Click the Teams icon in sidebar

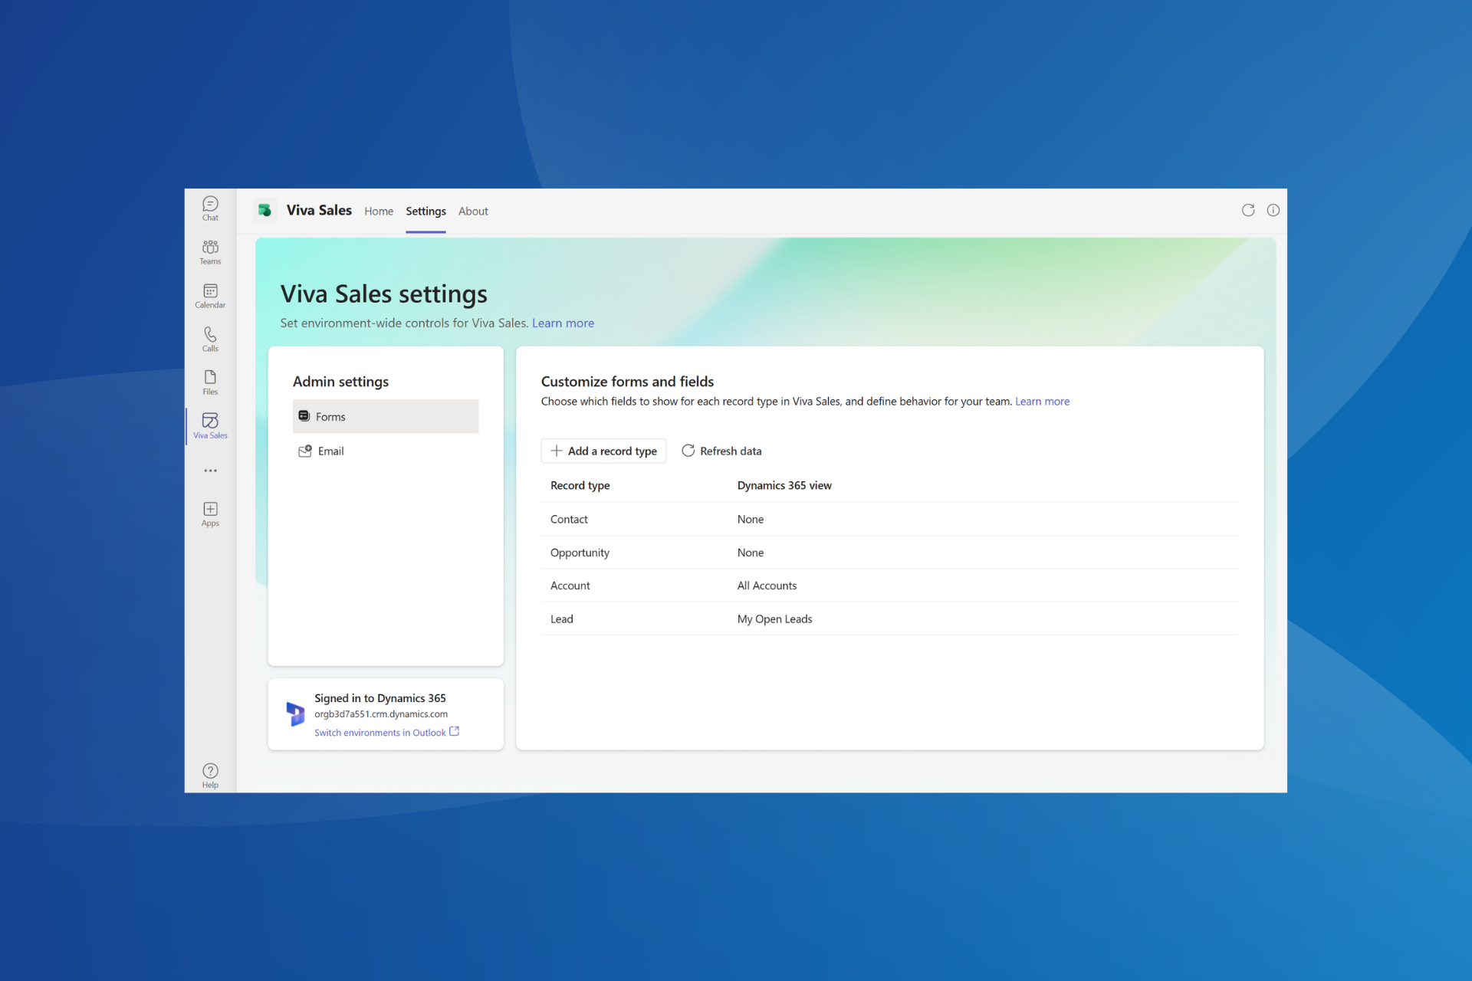[x=209, y=251]
